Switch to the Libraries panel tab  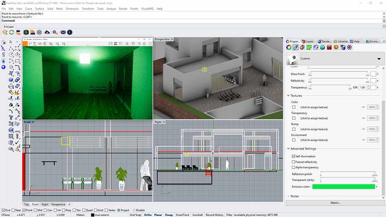341,42
